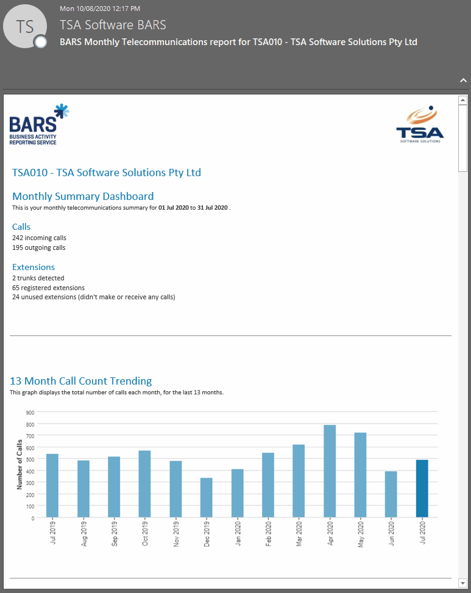Click the BARS logo image

(40, 124)
